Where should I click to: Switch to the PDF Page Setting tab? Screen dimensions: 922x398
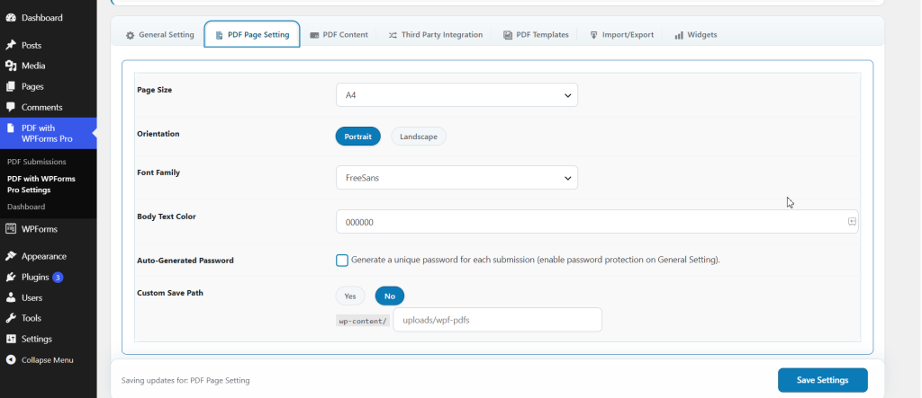click(252, 35)
